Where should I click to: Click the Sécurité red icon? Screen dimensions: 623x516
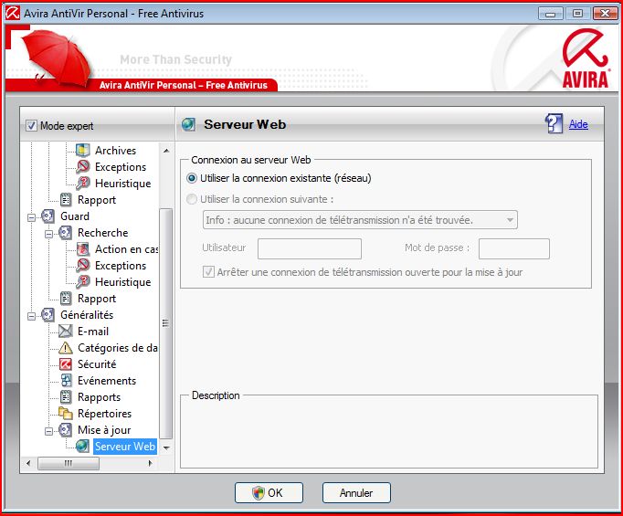tap(66, 363)
